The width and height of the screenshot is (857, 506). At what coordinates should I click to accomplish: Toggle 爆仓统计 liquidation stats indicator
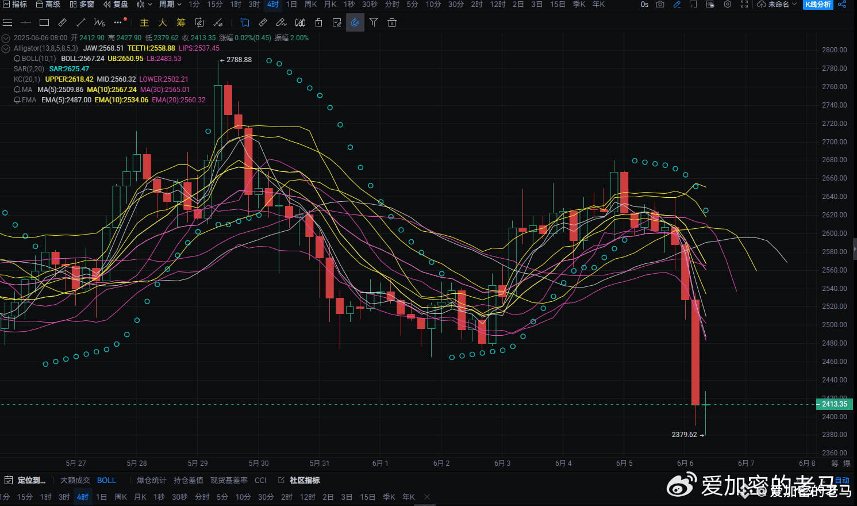pyautogui.click(x=151, y=480)
